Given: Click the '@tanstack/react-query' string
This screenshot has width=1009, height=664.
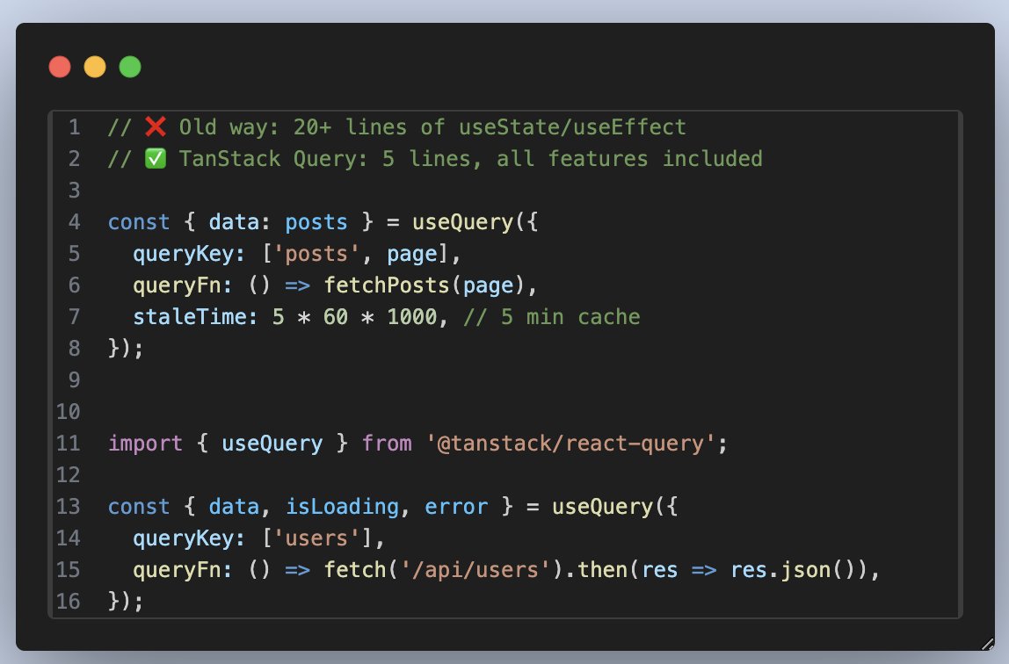Looking at the screenshot, I should tap(570, 443).
